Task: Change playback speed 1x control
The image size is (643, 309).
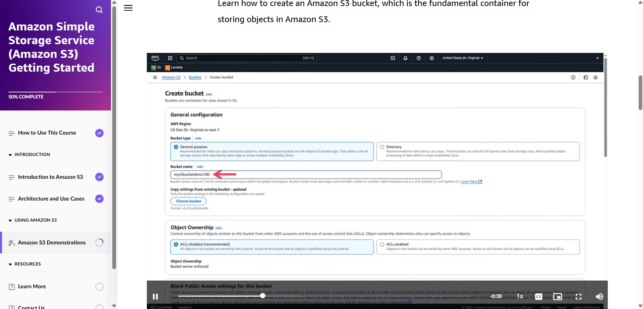Action: [520, 296]
